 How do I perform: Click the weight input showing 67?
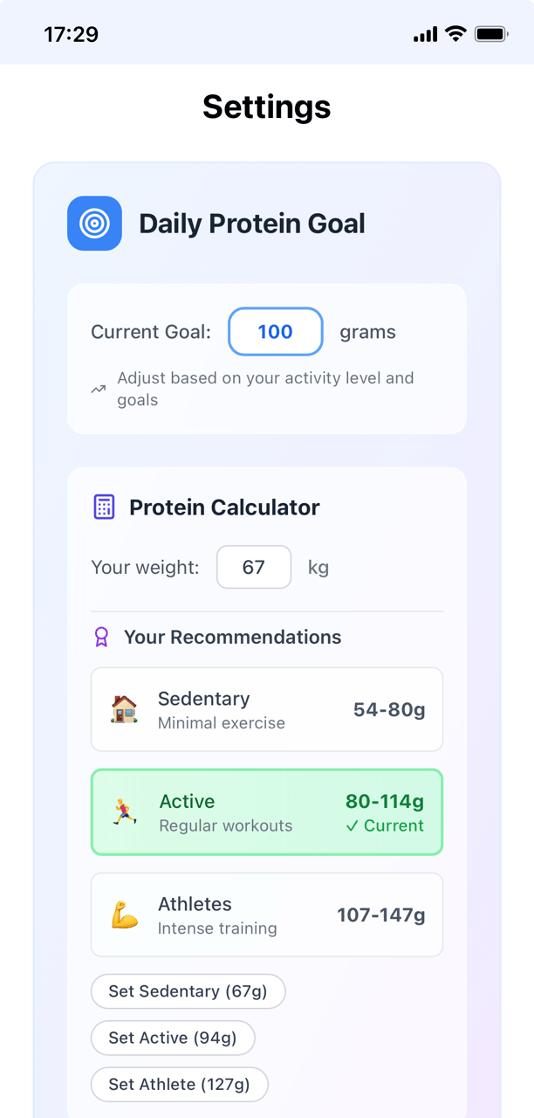click(254, 567)
